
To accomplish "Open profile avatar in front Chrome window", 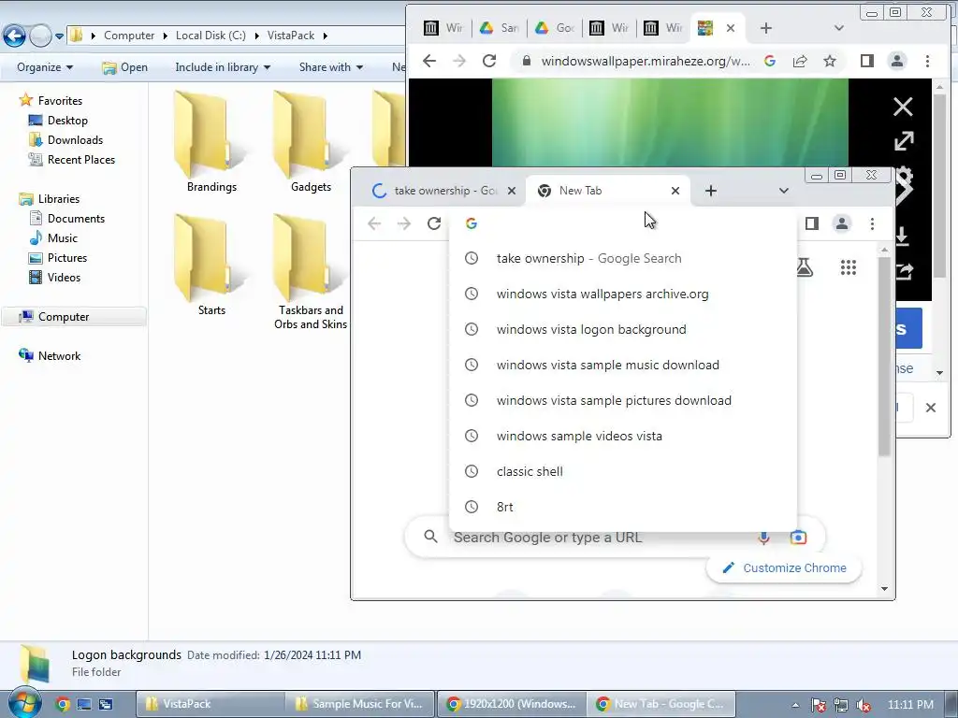I will point(842,223).
